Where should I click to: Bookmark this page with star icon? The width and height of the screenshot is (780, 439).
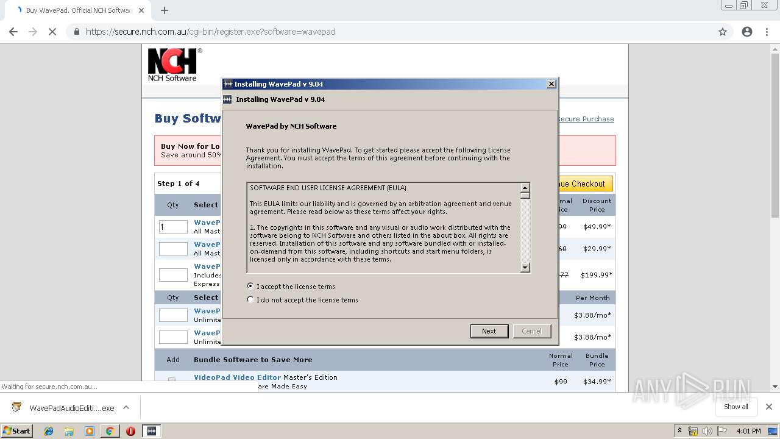click(723, 32)
